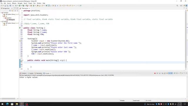Open Display Selected Console dropdown
Image resolution: width=188 pixels, height=106 pixels.
click(x=178, y=73)
